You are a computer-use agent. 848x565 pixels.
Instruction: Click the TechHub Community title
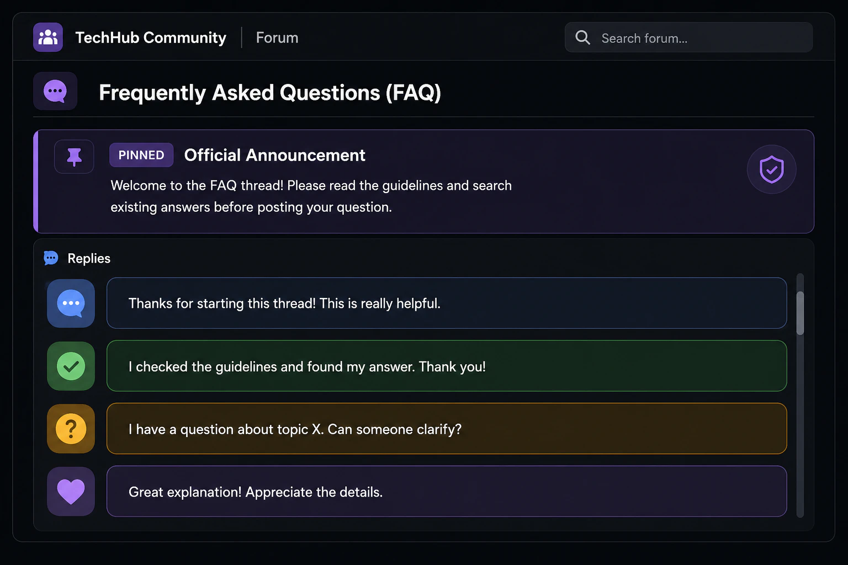click(x=151, y=38)
